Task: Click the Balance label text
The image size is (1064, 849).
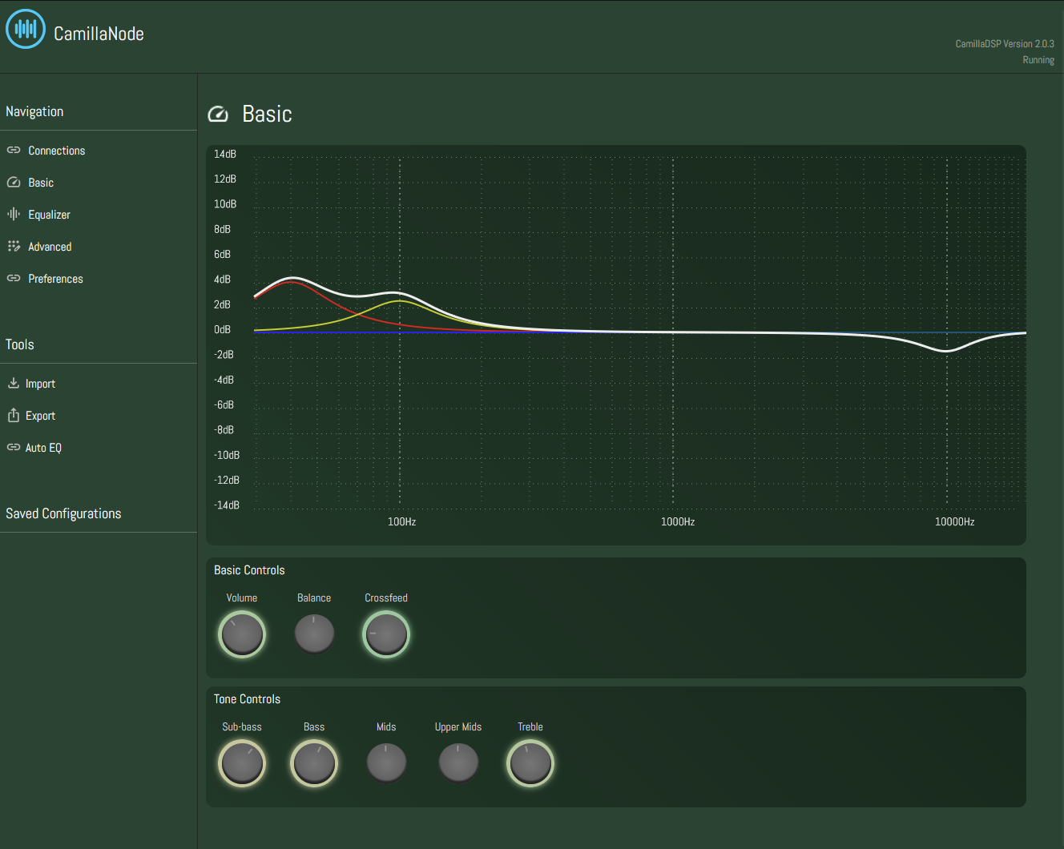Action: [x=314, y=598]
